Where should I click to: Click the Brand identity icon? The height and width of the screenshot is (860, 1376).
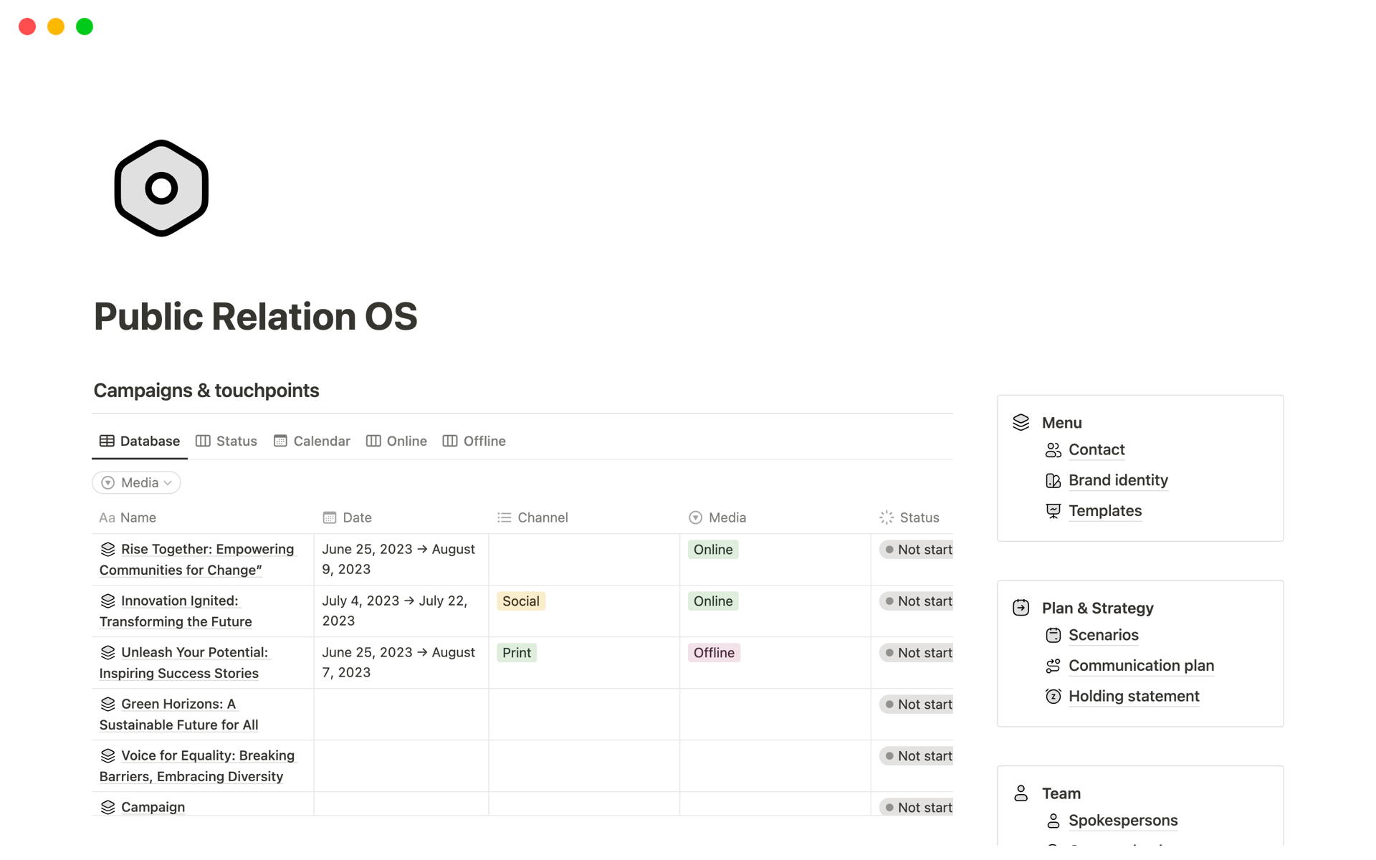coord(1053,481)
